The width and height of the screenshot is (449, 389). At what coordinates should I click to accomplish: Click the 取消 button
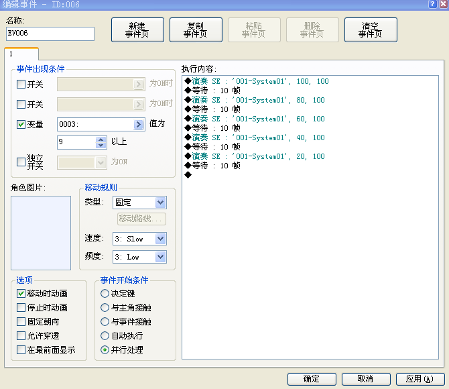coord(366,379)
